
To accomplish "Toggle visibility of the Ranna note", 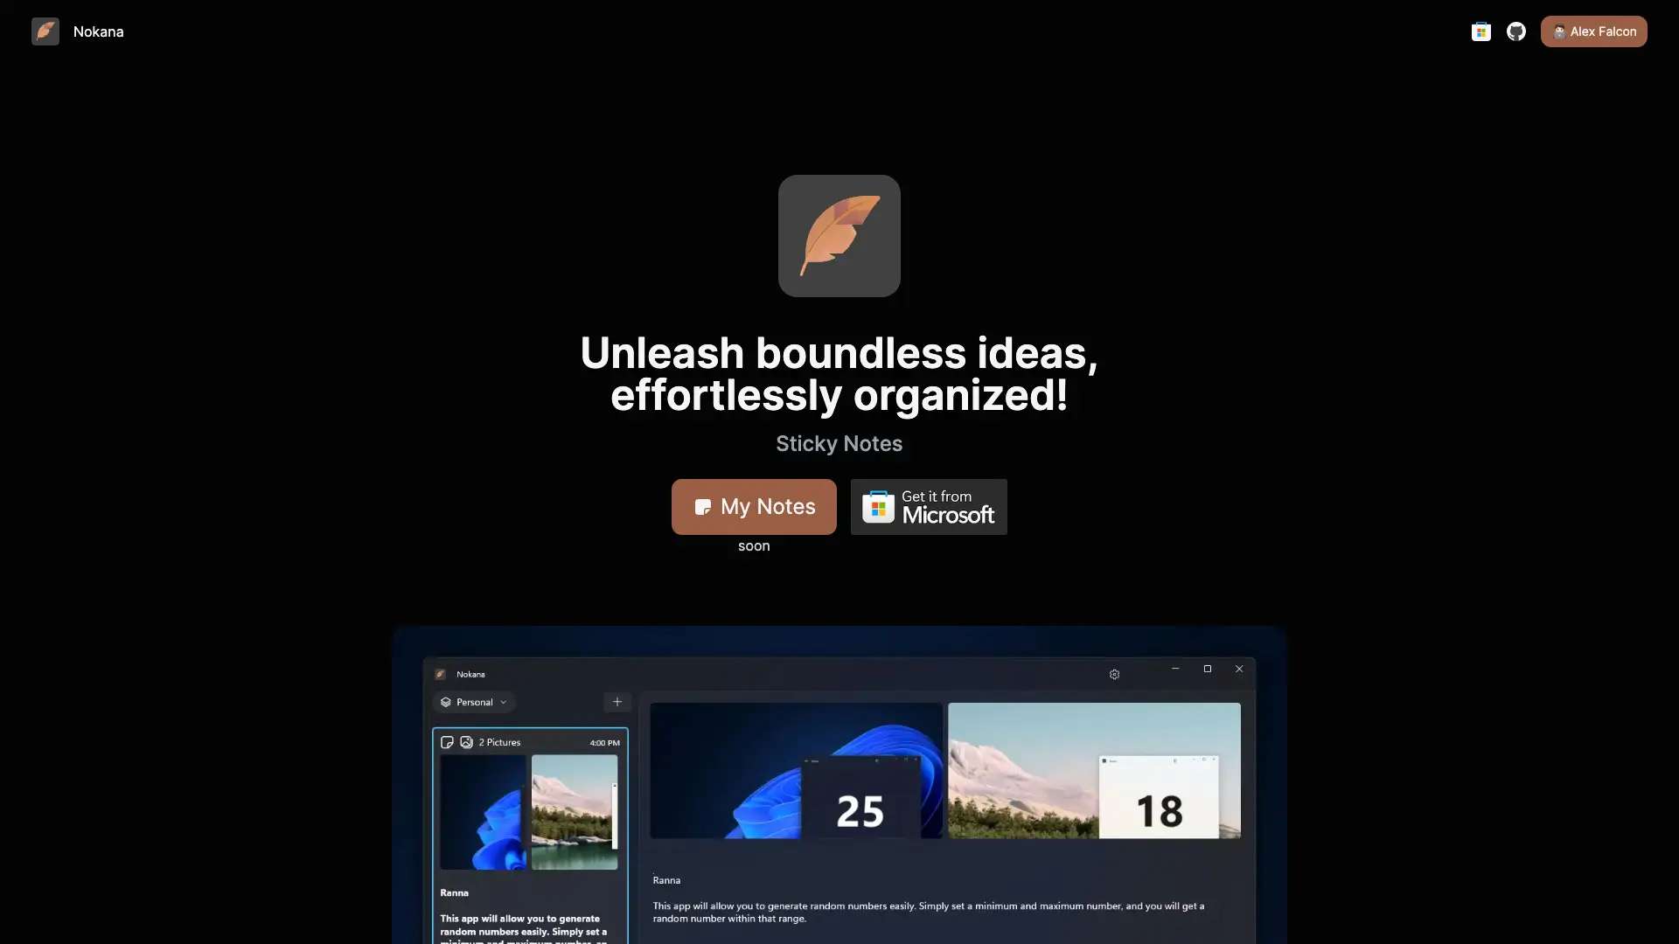I will [448, 742].
